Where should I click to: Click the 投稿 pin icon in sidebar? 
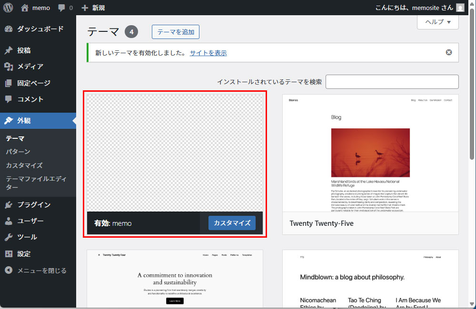click(9, 50)
